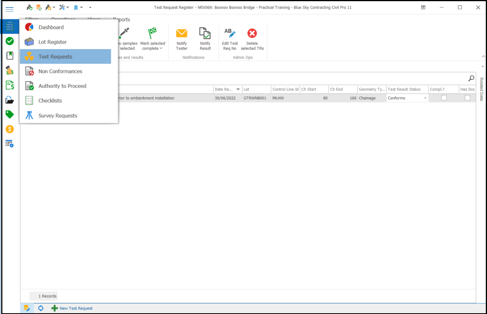The width and height of the screenshot is (487, 314).
Task: Open the Related Data side panel
Action: [x=482, y=89]
